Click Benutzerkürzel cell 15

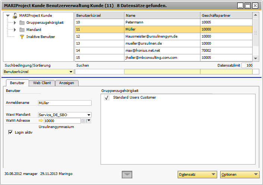click(x=99, y=57)
